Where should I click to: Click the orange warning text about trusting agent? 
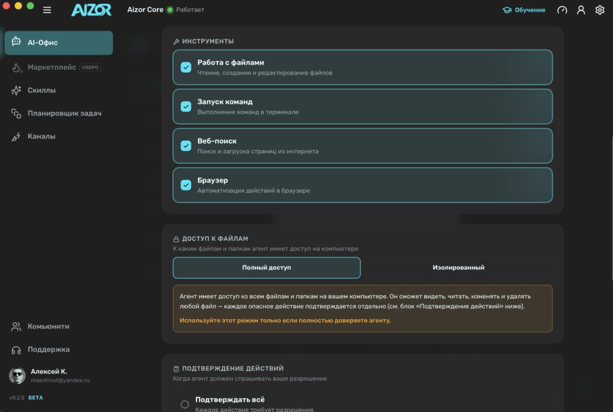(x=285, y=320)
